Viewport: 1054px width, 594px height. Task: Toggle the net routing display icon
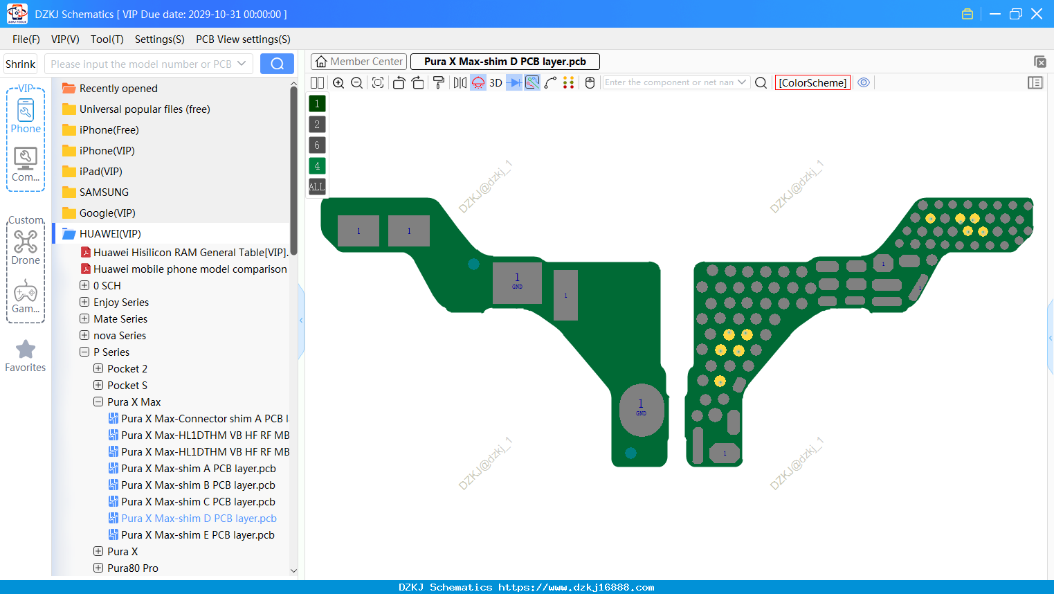[532, 82]
